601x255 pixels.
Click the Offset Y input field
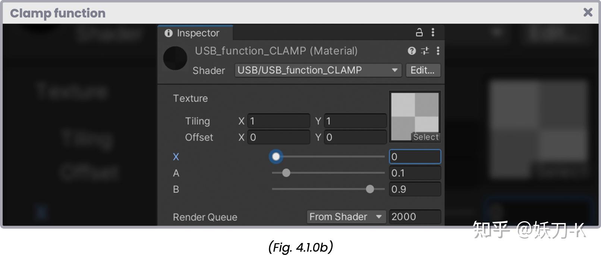tap(355, 137)
